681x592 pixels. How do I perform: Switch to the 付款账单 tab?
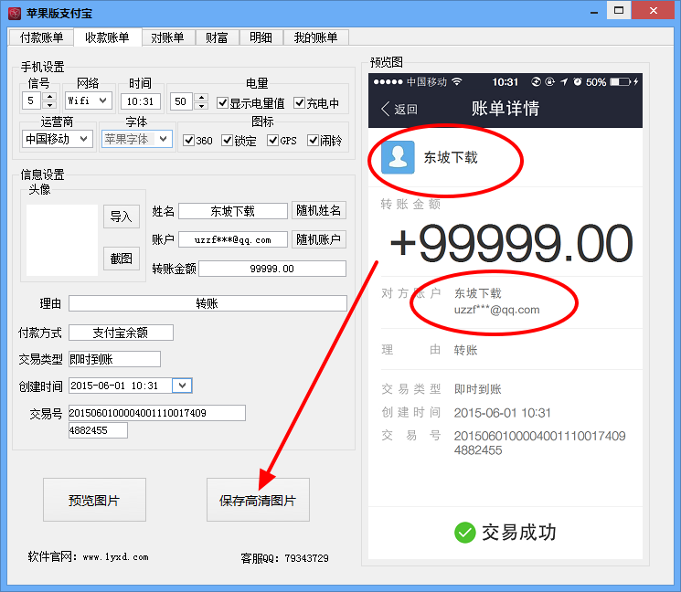click(41, 37)
